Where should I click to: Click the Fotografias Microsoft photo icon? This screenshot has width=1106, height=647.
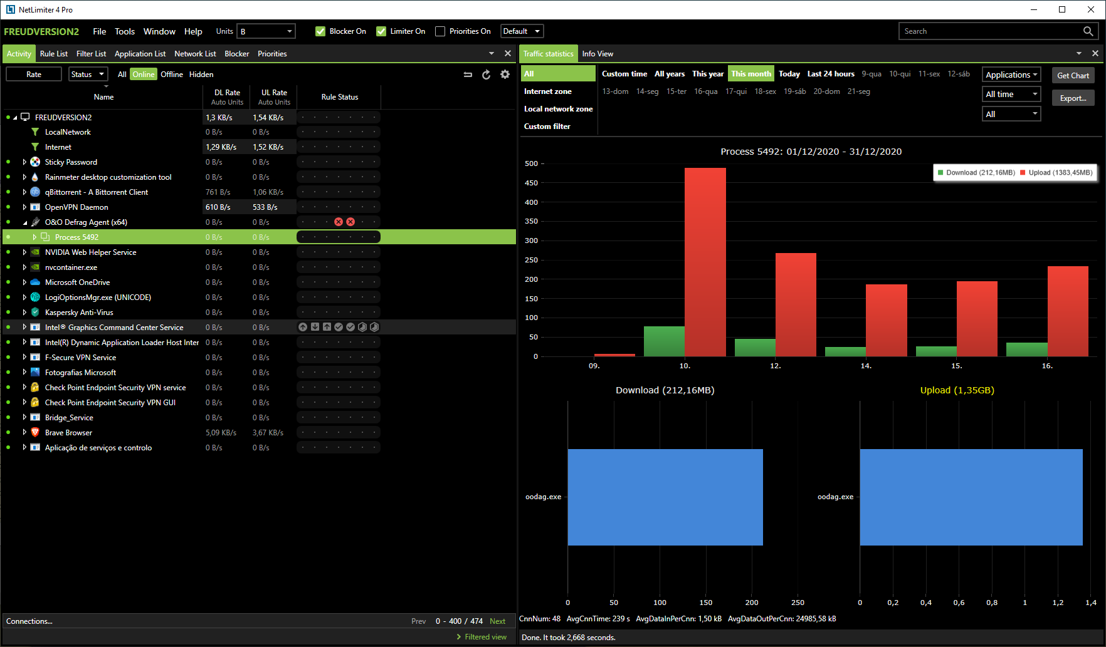[x=35, y=373]
